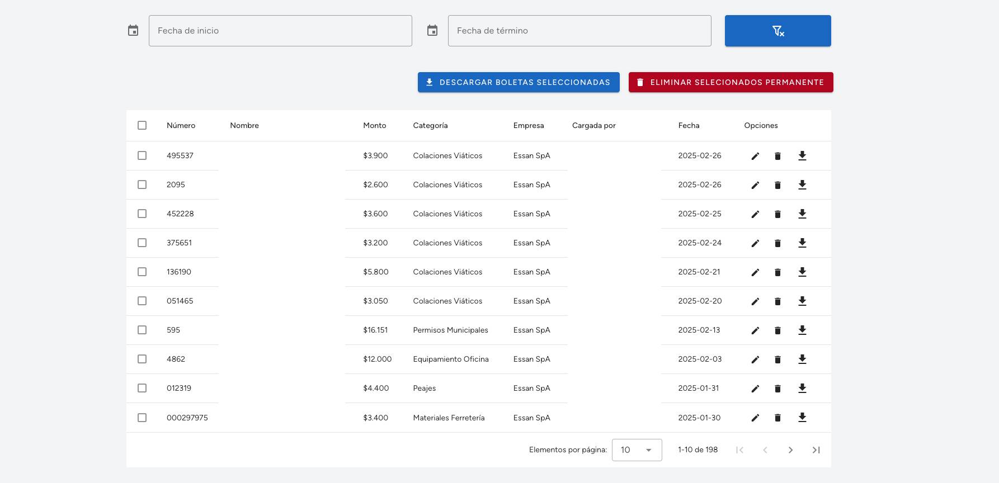Image resolution: width=999 pixels, height=483 pixels.
Task: Download receipt 452228 using its download icon
Action: [802, 214]
